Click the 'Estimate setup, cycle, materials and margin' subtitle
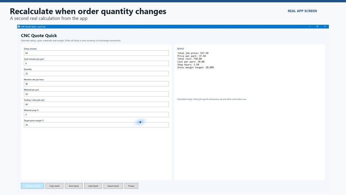Screen dimensions: 346x195 71,41
